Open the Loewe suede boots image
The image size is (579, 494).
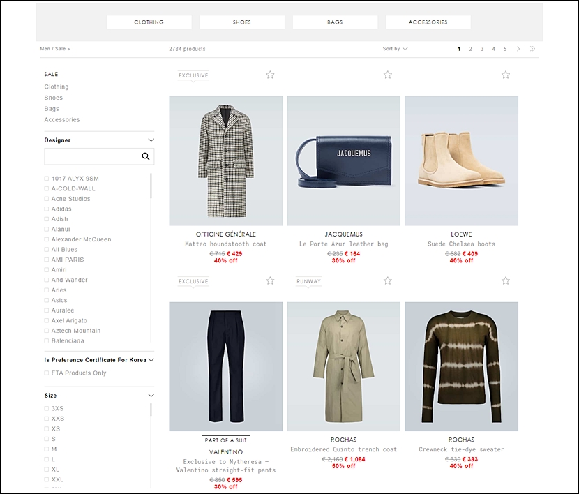point(462,161)
